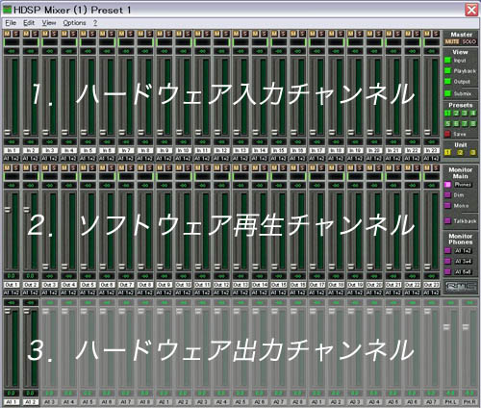Image resolution: width=481 pixels, height=408 pixels.
Task: Click the pan field of In 1
Action: click(x=12, y=41)
